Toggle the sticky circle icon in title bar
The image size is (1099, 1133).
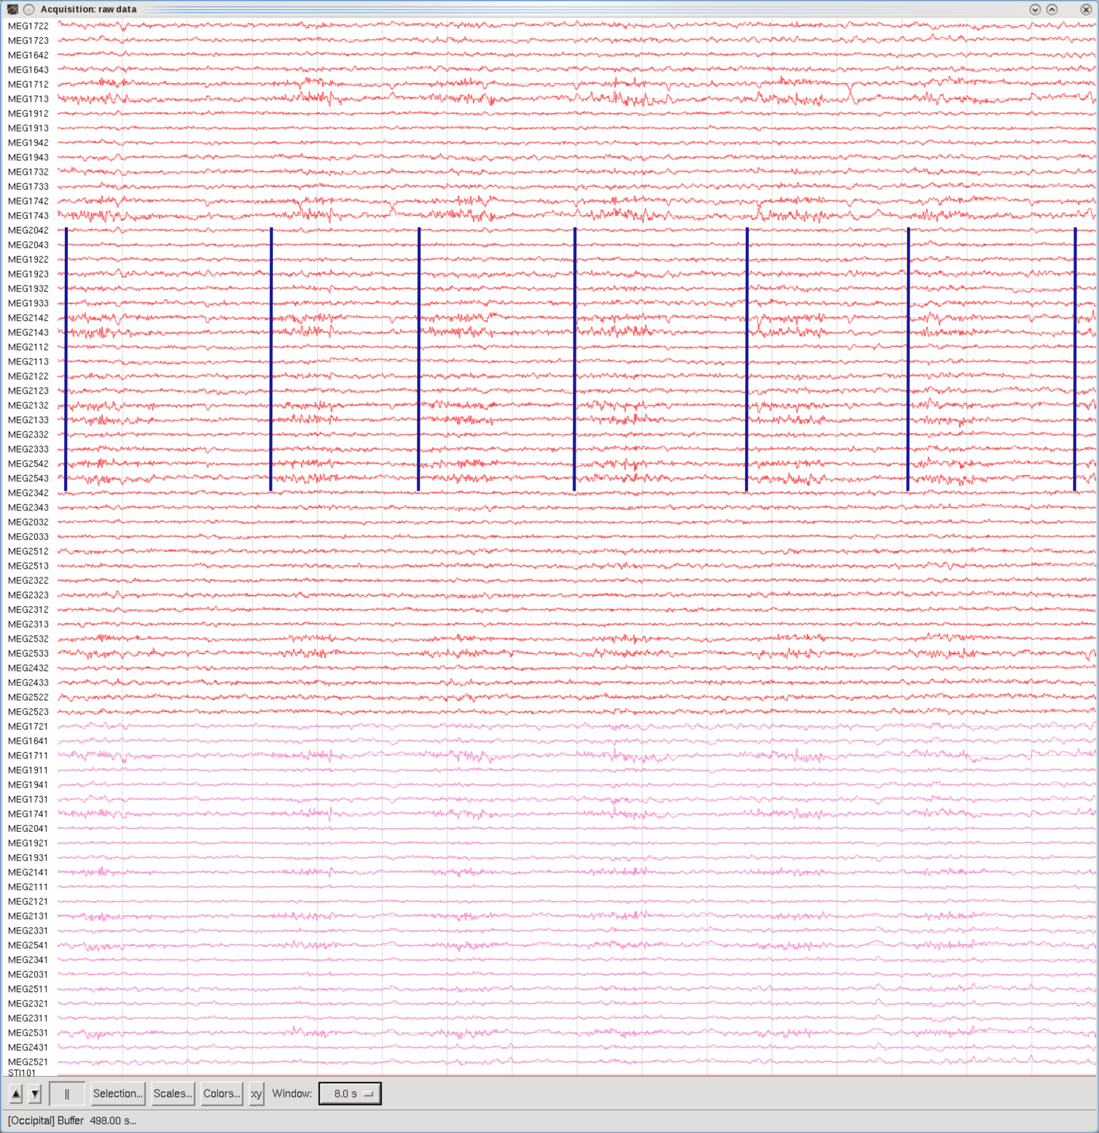29,9
